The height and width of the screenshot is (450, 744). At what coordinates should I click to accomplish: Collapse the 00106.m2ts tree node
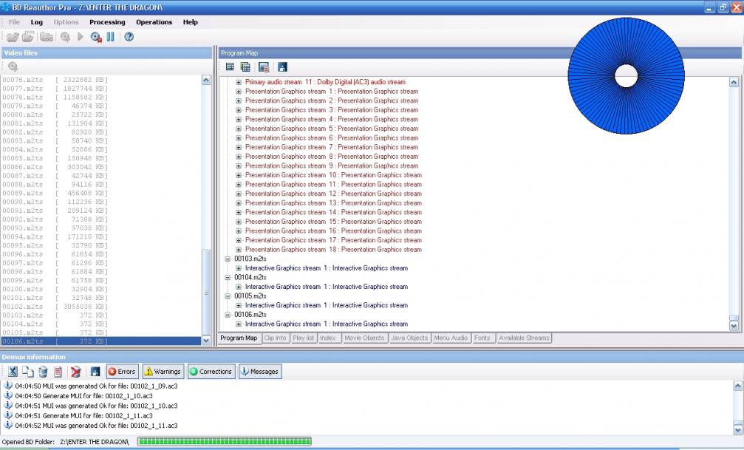pyautogui.click(x=228, y=315)
